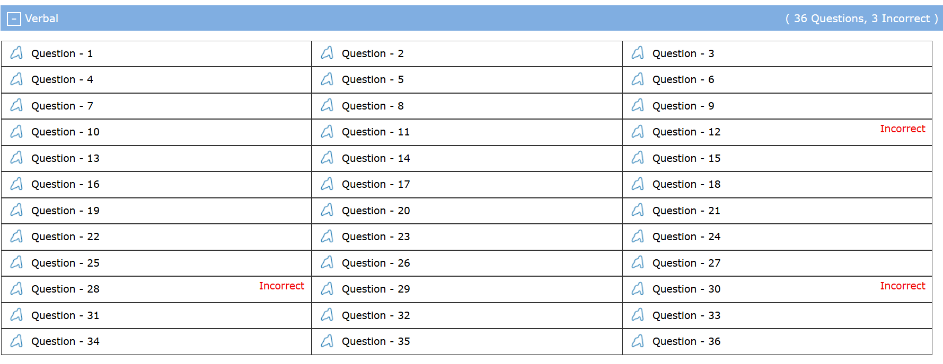Open Question - 2 link
Screen dimensions: 943x364
tap(372, 53)
